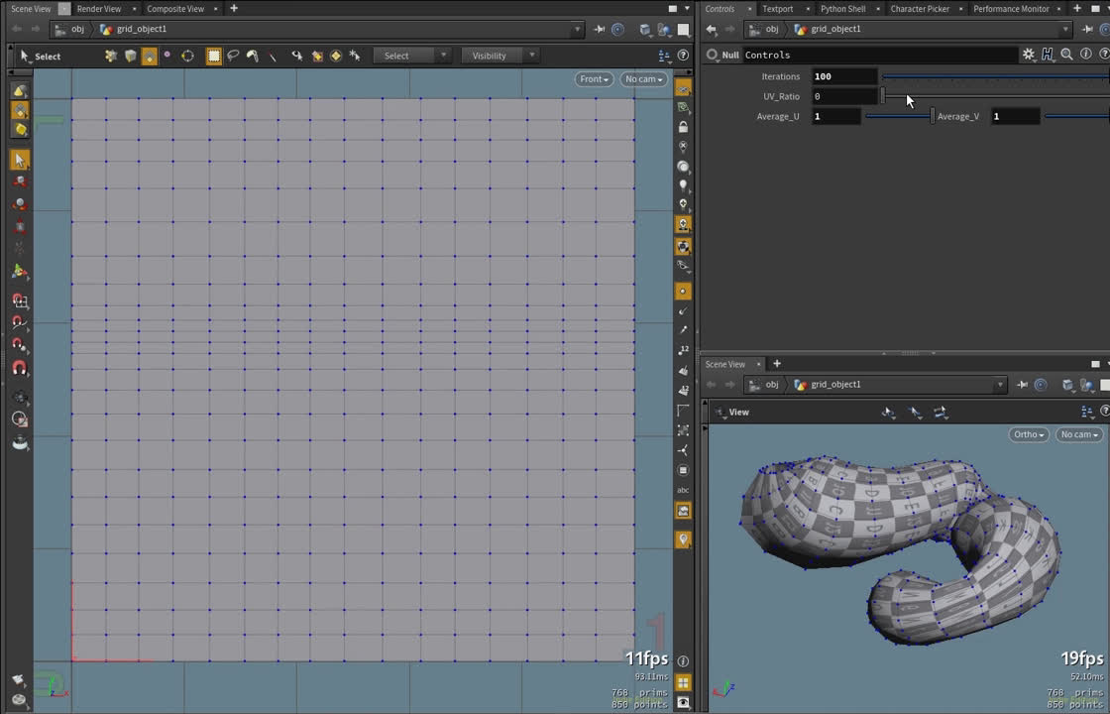Activate the lasso selection tool
The image size is (1110, 714).
(232, 56)
